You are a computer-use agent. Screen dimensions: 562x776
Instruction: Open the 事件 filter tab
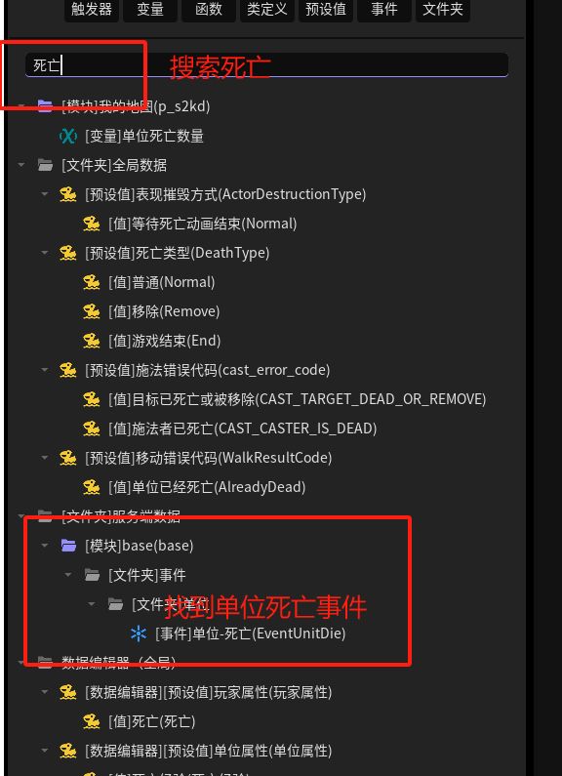[383, 10]
